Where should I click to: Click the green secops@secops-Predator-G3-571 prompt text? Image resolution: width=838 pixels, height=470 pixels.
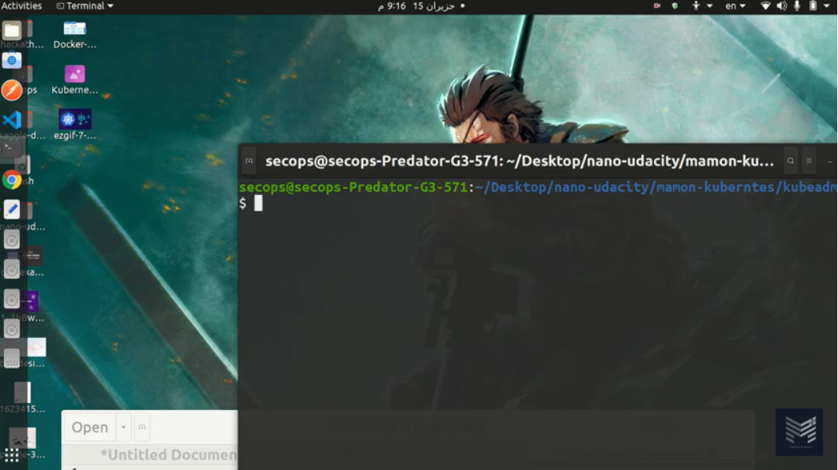[353, 187]
